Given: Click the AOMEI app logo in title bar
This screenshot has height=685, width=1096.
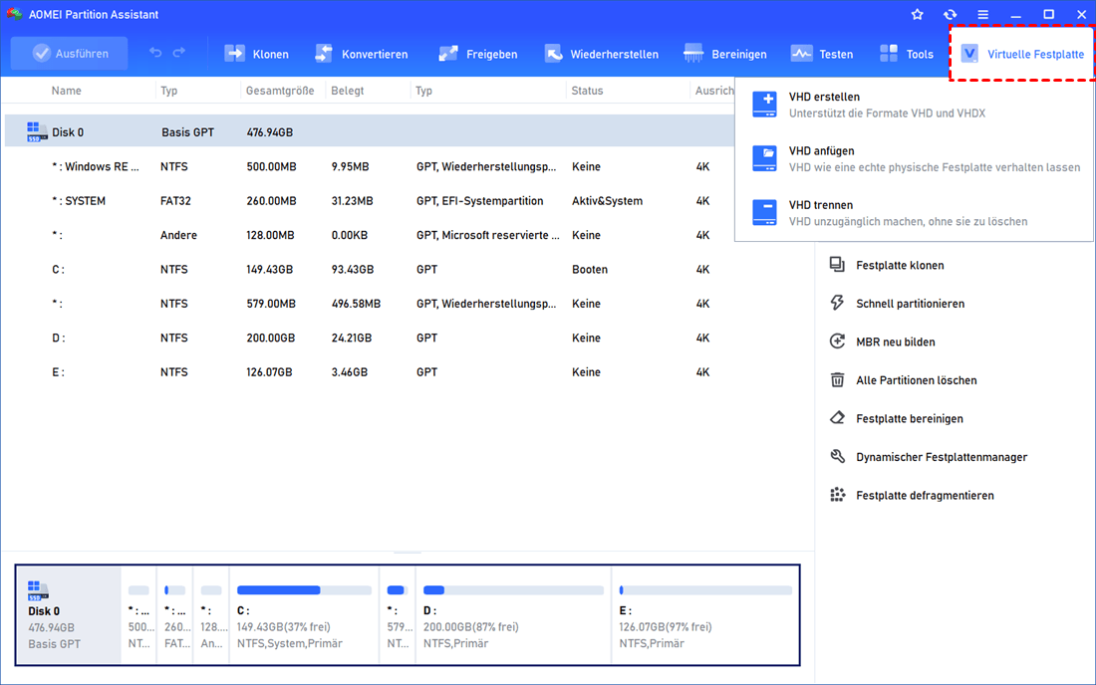Looking at the screenshot, I should click(x=14, y=14).
